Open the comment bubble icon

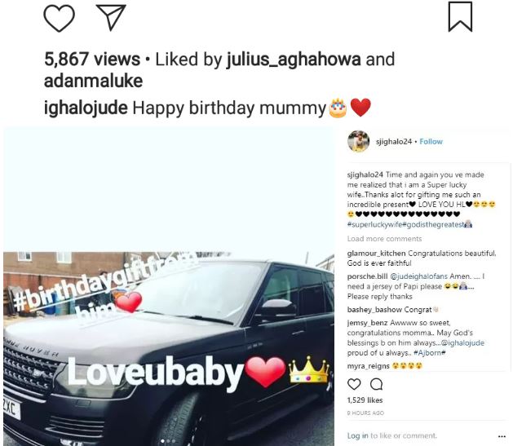point(376,384)
